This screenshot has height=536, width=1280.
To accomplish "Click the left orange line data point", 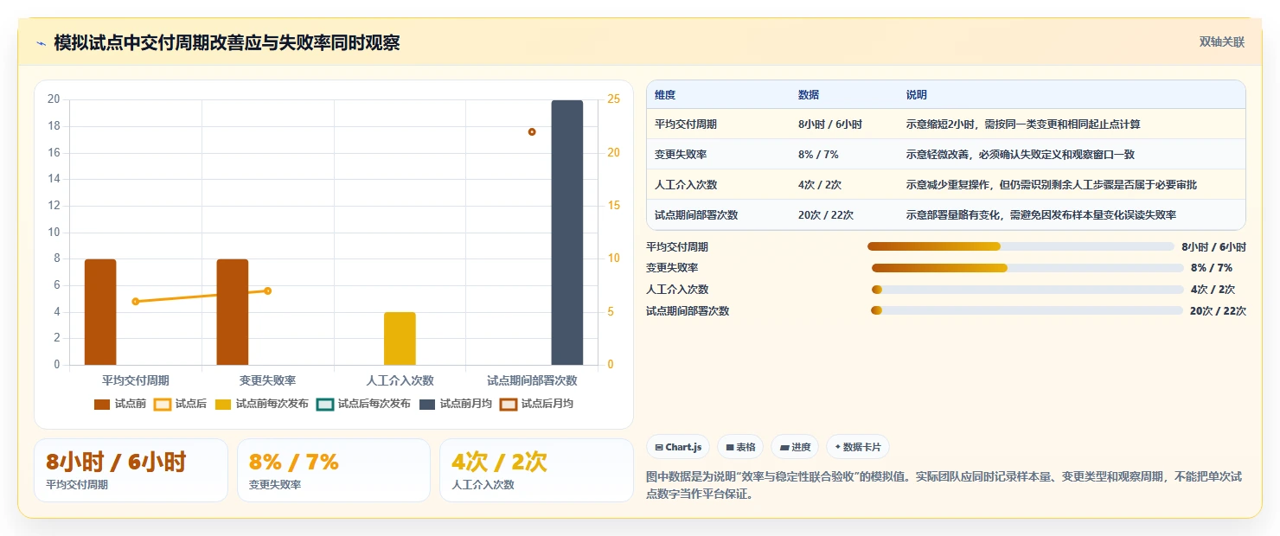I will 136,301.
